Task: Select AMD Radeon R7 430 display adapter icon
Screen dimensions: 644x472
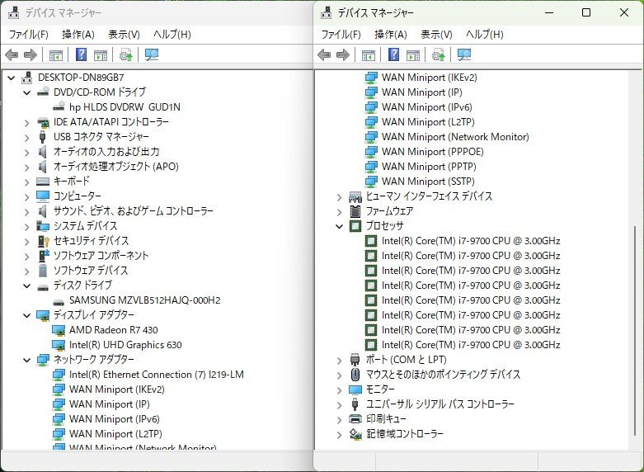Action: pyautogui.click(x=59, y=330)
